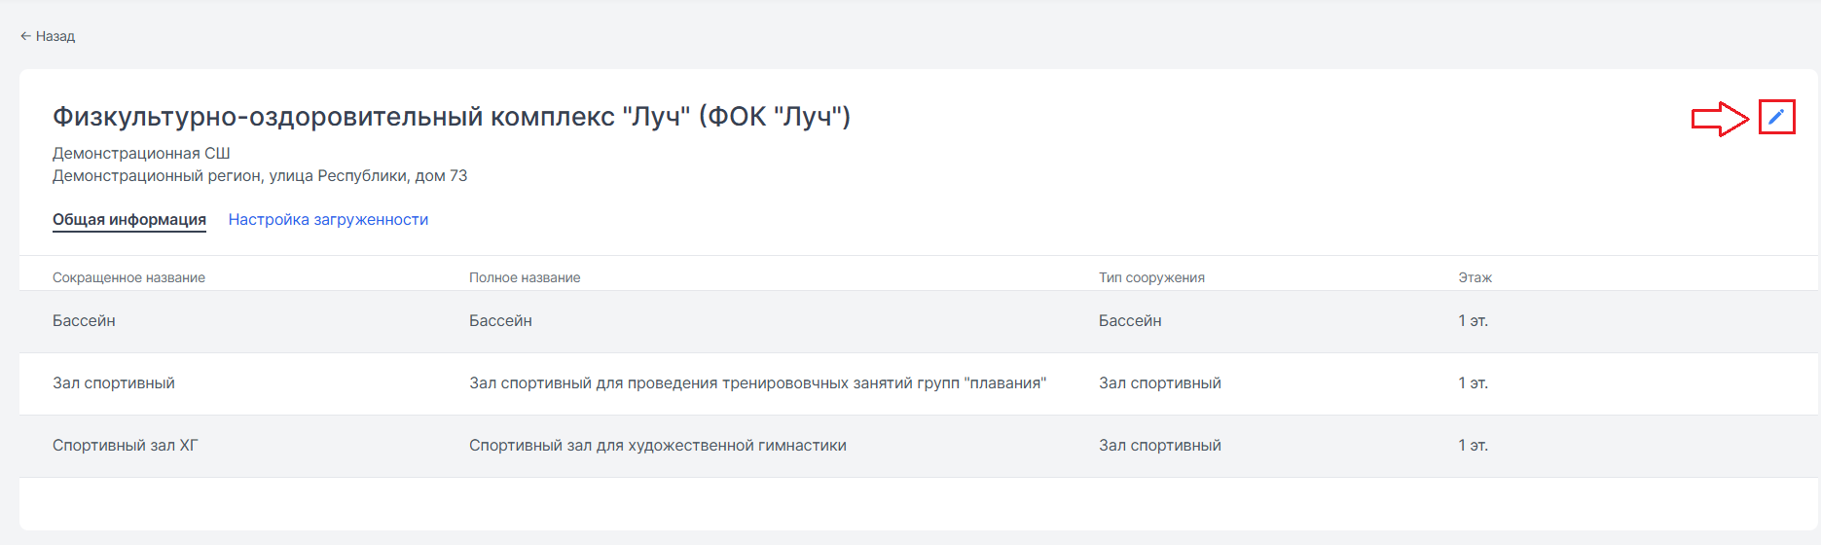This screenshot has height=545, width=1821.
Task: Open the Спортивный зал ХГ row
Action: click(125, 446)
